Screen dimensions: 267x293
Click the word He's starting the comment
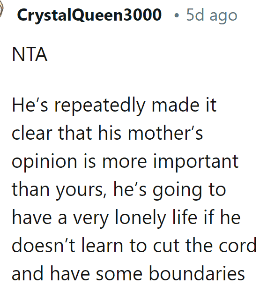tap(30, 105)
